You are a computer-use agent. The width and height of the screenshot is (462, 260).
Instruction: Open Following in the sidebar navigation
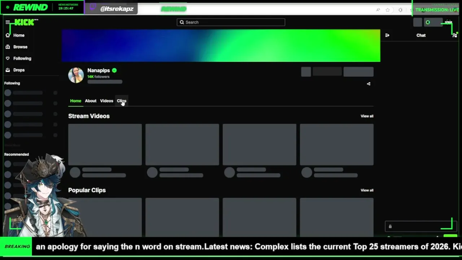point(18,58)
